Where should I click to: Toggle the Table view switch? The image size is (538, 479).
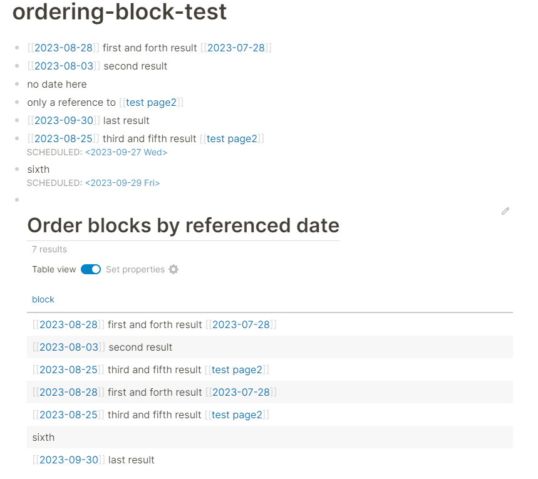pos(91,269)
